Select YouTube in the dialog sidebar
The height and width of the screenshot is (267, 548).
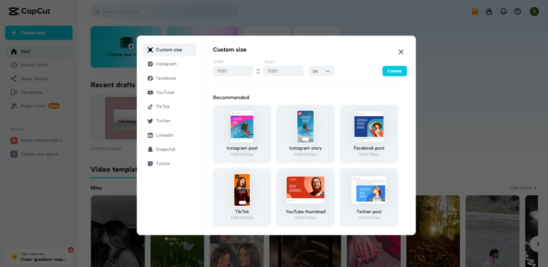pos(170,92)
